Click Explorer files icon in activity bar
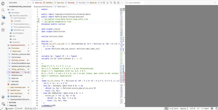The height and width of the screenshot is (110, 218). (3, 3)
